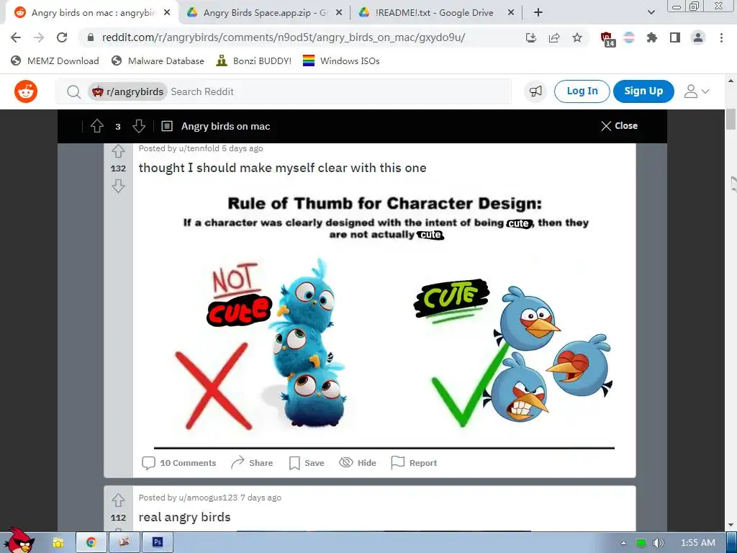Upvote the real angry birds post
Image resolution: width=737 pixels, height=553 pixels.
pyautogui.click(x=119, y=500)
